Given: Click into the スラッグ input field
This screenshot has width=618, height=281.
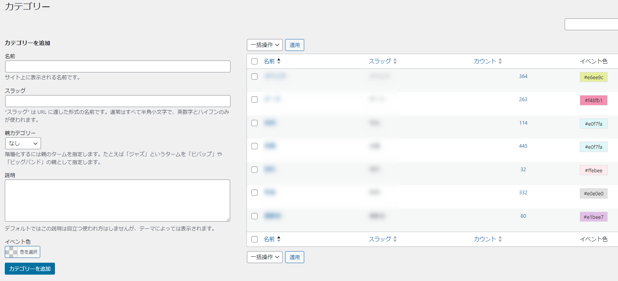Looking at the screenshot, I should tap(117, 101).
